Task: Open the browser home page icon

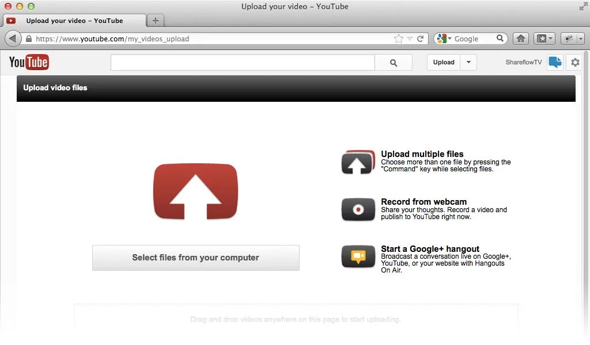Action: coord(521,39)
